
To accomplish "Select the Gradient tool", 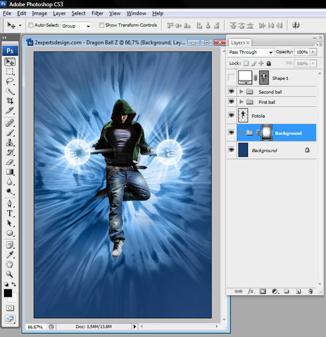I will click(x=10, y=172).
